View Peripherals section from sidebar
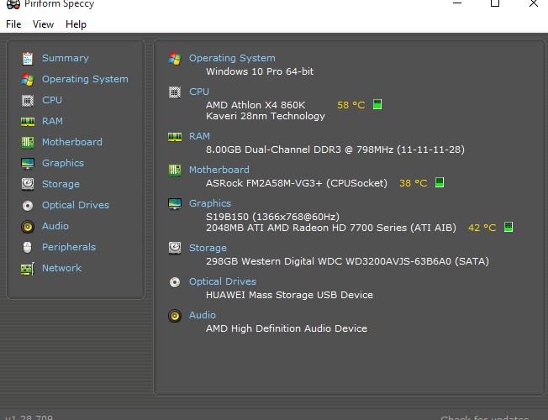This screenshot has height=420, width=548. (69, 247)
